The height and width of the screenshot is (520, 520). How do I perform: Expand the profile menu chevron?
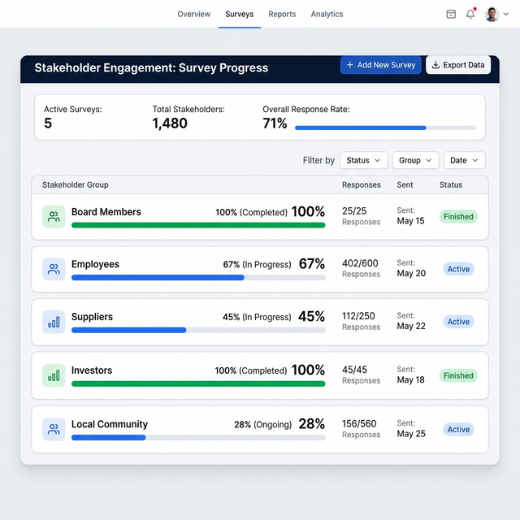[506, 14]
